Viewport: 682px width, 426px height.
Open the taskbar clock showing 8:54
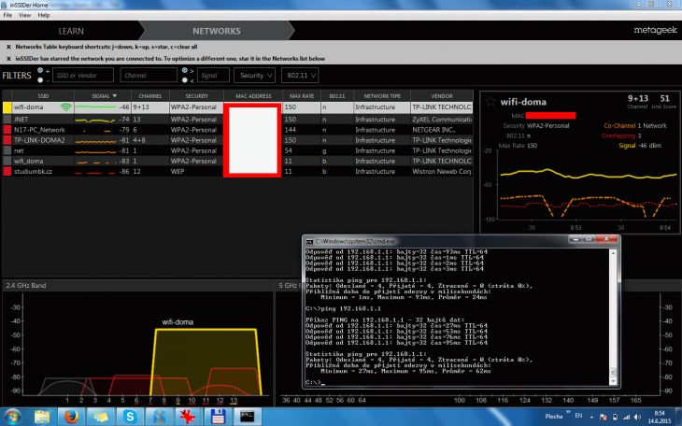(x=660, y=417)
